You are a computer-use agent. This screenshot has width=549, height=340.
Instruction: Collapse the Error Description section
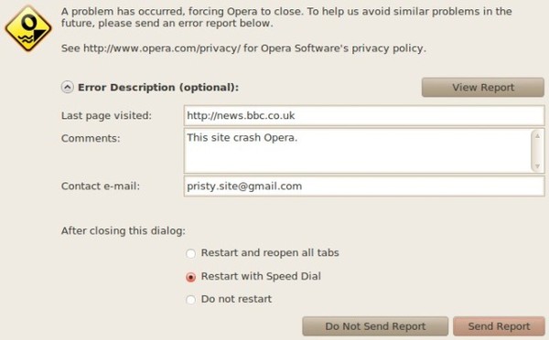(67, 87)
